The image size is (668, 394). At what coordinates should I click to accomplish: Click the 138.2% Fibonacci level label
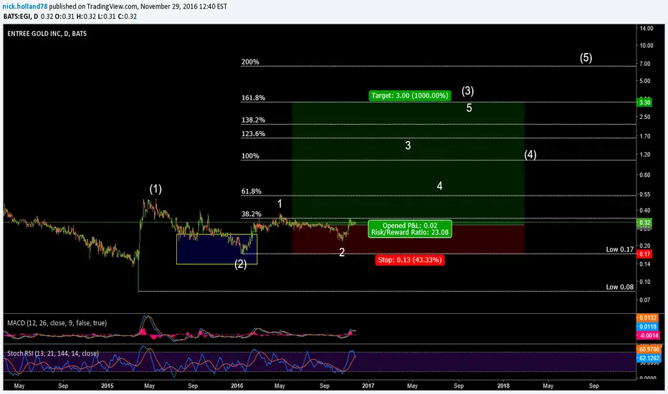[x=253, y=120]
